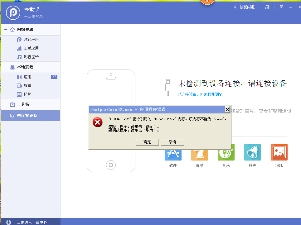Click the 网络资源 home icon
This screenshot has width=301, height=225.
click(x=12, y=30)
